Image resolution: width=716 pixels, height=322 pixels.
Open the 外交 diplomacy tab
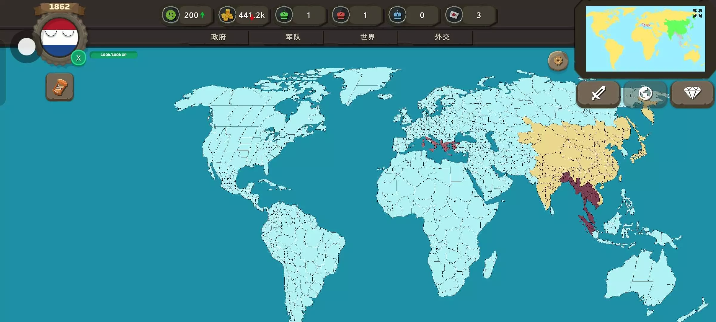point(442,37)
